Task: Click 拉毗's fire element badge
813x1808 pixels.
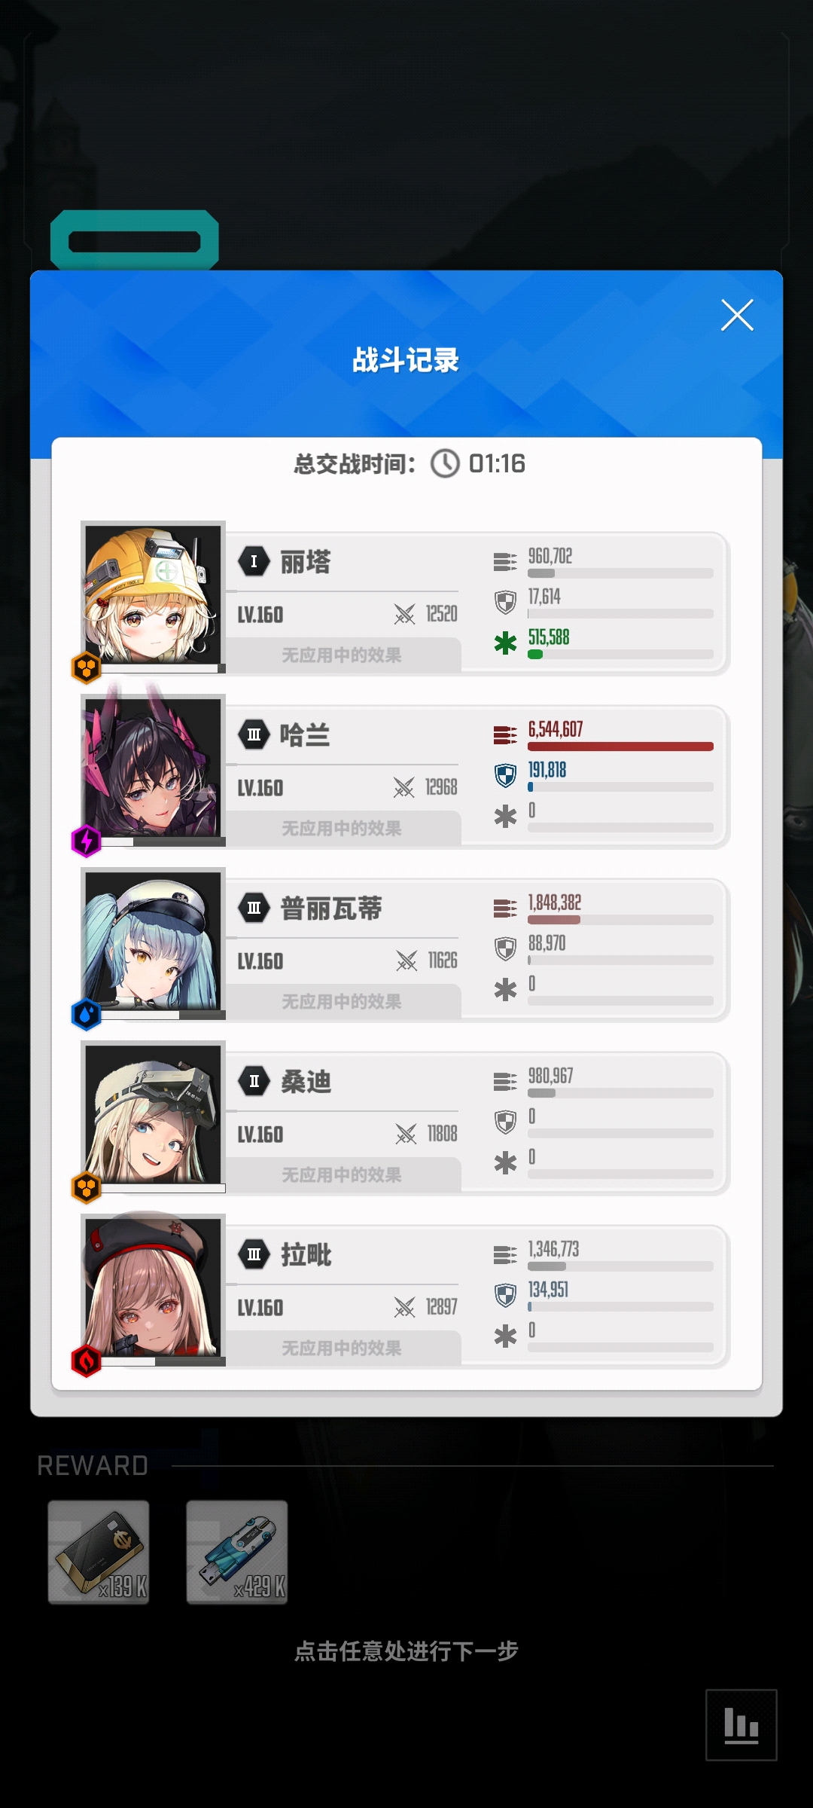Action: pyautogui.click(x=86, y=1361)
